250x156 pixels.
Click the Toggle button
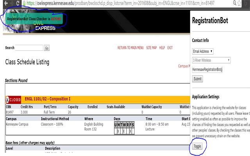(197, 146)
